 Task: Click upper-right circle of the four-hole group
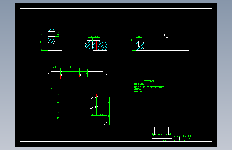[97, 97]
